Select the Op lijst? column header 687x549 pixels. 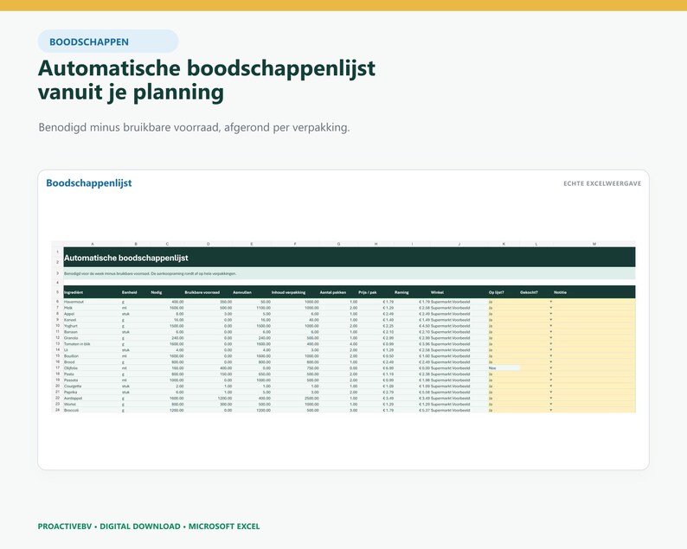coord(504,292)
